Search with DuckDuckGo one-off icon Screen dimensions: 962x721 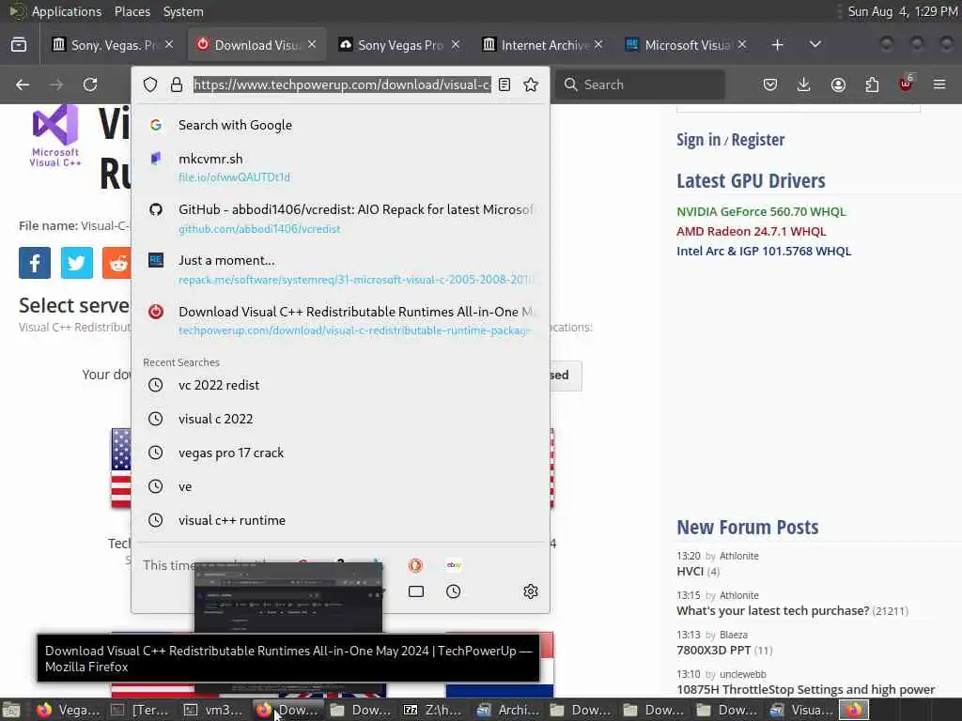click(x=415, y=564)
